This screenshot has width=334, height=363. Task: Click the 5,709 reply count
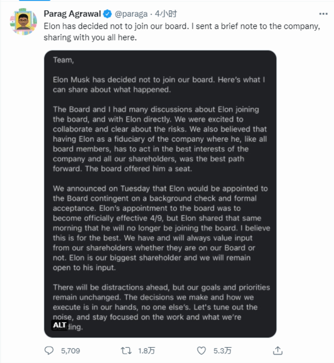coord(70,351)
